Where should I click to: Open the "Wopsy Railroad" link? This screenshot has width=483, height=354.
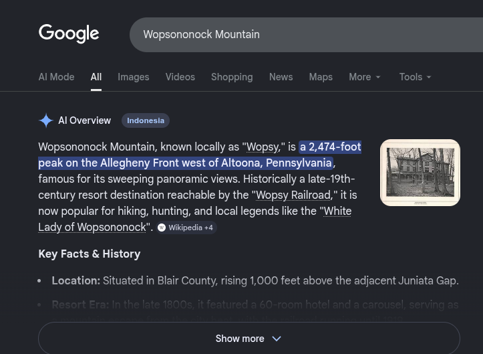point(293,195)
